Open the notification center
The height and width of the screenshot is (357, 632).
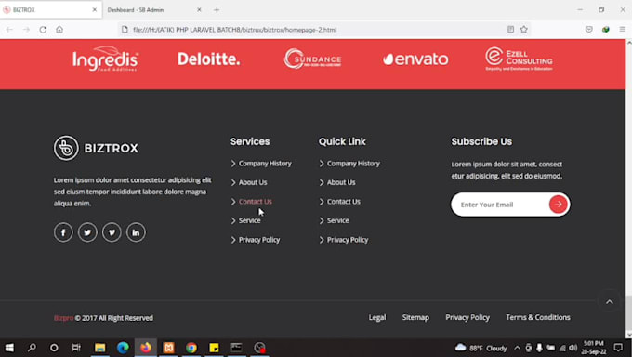tap(618, 348)
